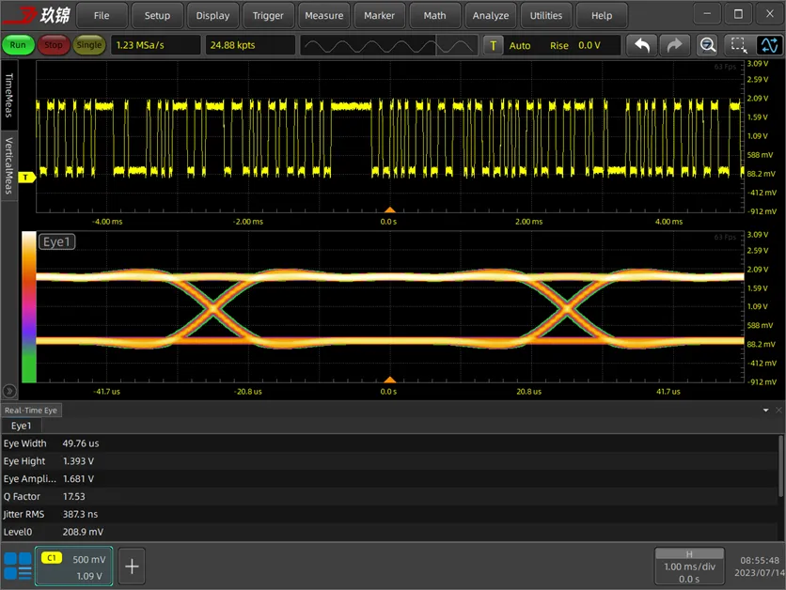Open the C1 channel settings box
786x590 pixels.
click(73, 566)
